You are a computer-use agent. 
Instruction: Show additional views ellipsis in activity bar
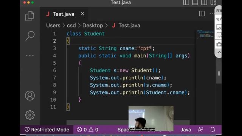[x=30, y=56]
